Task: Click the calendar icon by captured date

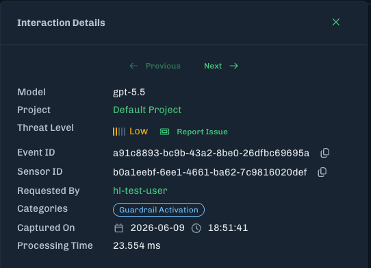Action: pos(119,228)
